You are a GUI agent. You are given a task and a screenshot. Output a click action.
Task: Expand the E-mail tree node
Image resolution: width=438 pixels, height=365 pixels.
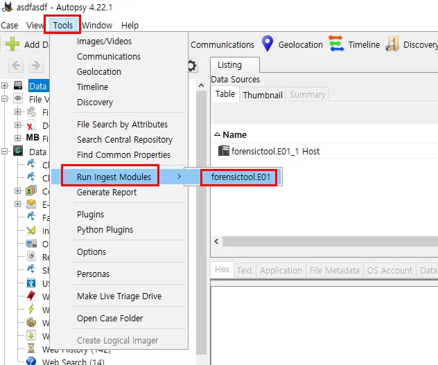click(17, 204)
